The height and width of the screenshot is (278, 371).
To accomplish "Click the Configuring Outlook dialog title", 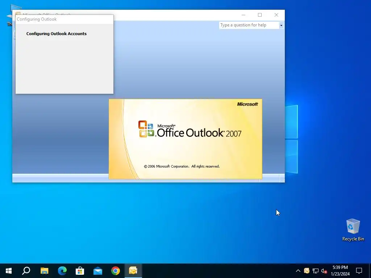I will pos(37,19).
